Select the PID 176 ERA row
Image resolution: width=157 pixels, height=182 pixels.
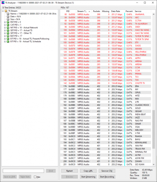click(x=106, y=86)
